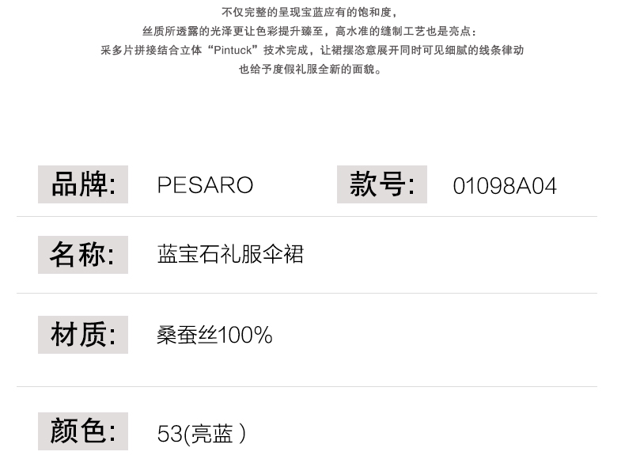Select the material text 桑蚕丝100%
Screen dimensions: 625x463
click(x=214, y=335)
